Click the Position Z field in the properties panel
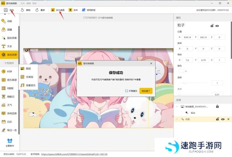Screen dimensions: 232x157 [219, 37]
